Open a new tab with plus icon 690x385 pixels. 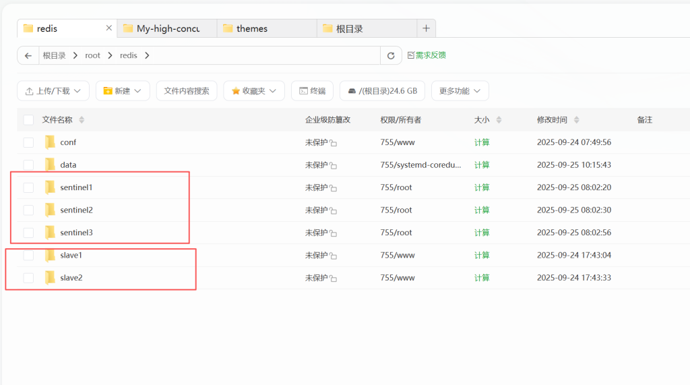point(426,28)
